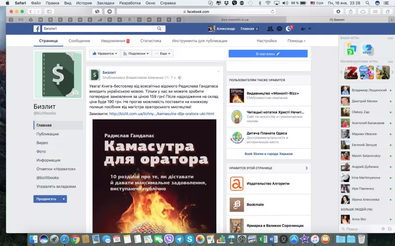Launch Google Chrome from the Dock

point(75,239)
